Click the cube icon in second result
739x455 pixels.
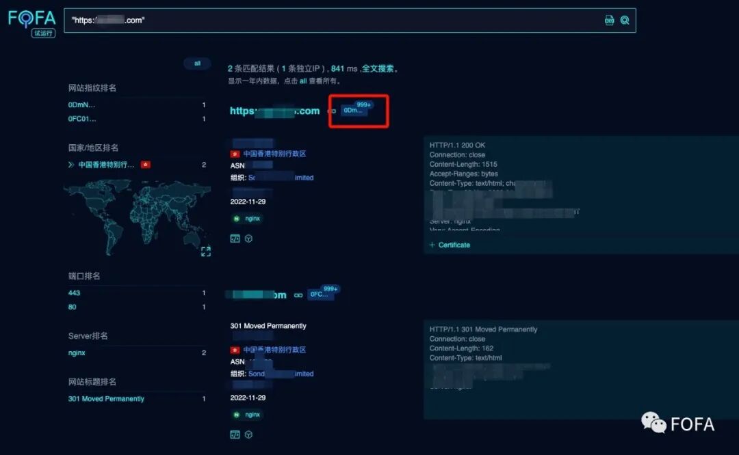coord(249,435)
